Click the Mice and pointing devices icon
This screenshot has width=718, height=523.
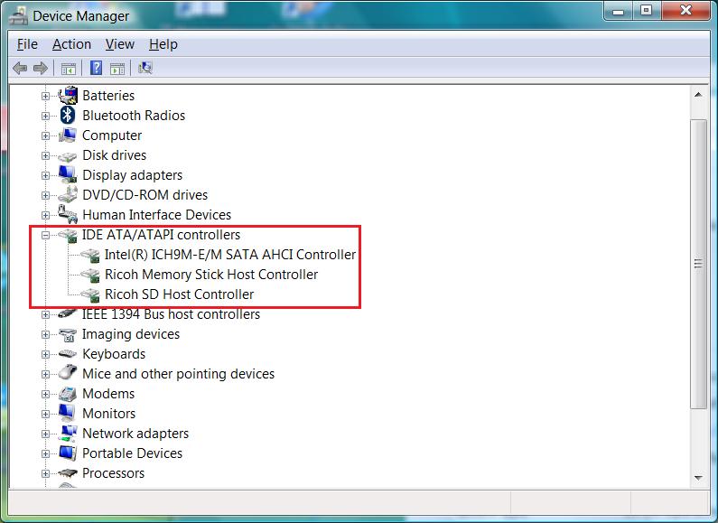pos(68,373)
